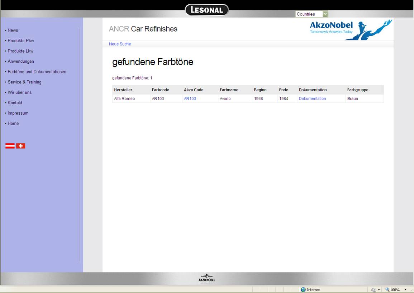Open the status bar security options arrow
The width and height of the screenshot is (414, 293).
coord(379,290)
